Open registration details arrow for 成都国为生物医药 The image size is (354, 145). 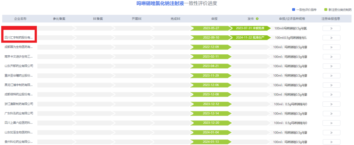pyautogui.click(x=331, y=47)
